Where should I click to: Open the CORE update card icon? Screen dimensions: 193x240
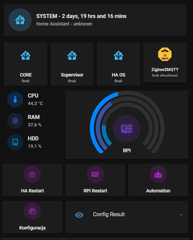tap(26, 55)
